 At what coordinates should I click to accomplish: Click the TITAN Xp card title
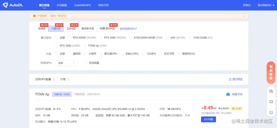[42, 94]
